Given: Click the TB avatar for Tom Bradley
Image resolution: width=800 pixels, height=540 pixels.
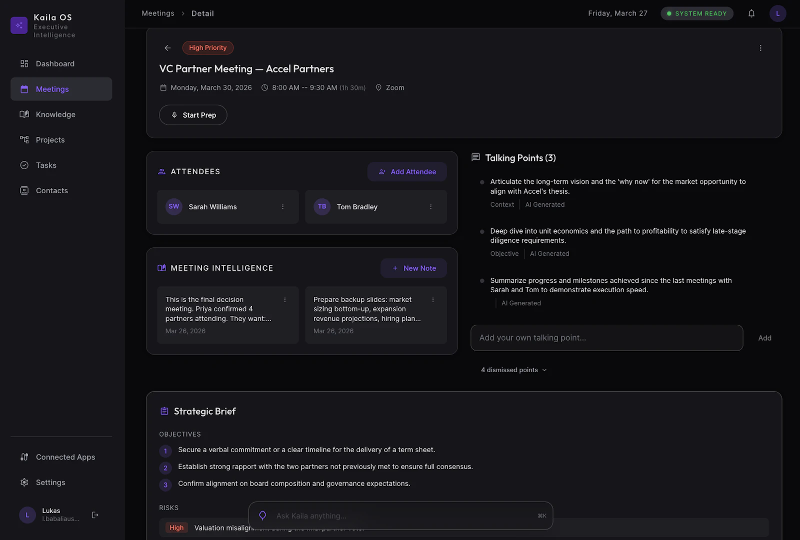Looking at the screenshot, I should coord(322,206).
